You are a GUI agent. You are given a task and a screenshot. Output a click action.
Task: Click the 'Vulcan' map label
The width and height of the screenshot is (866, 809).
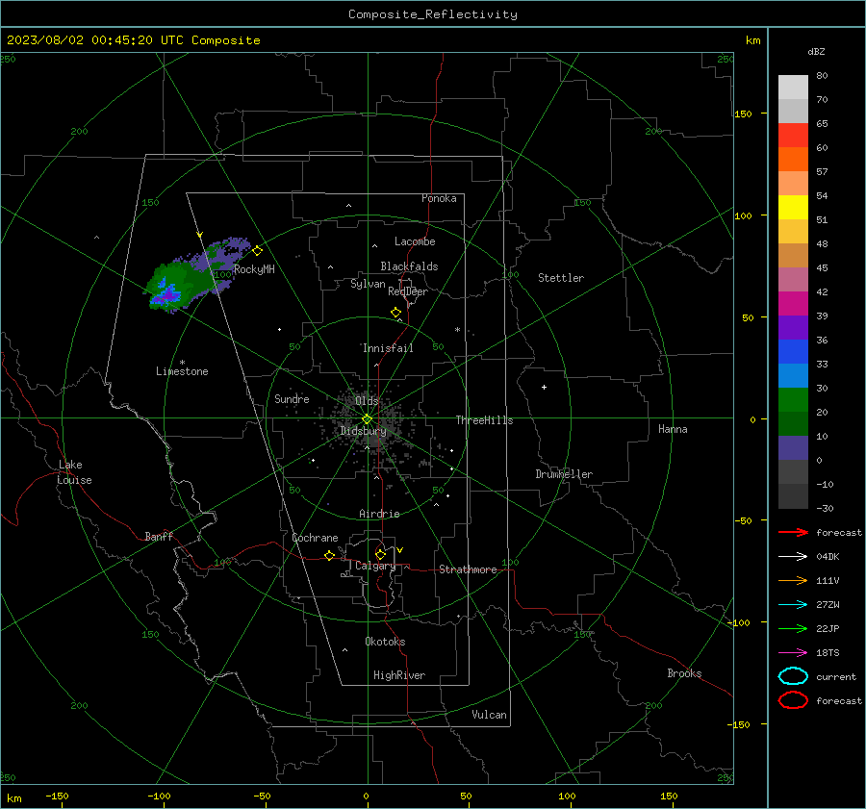490,715
